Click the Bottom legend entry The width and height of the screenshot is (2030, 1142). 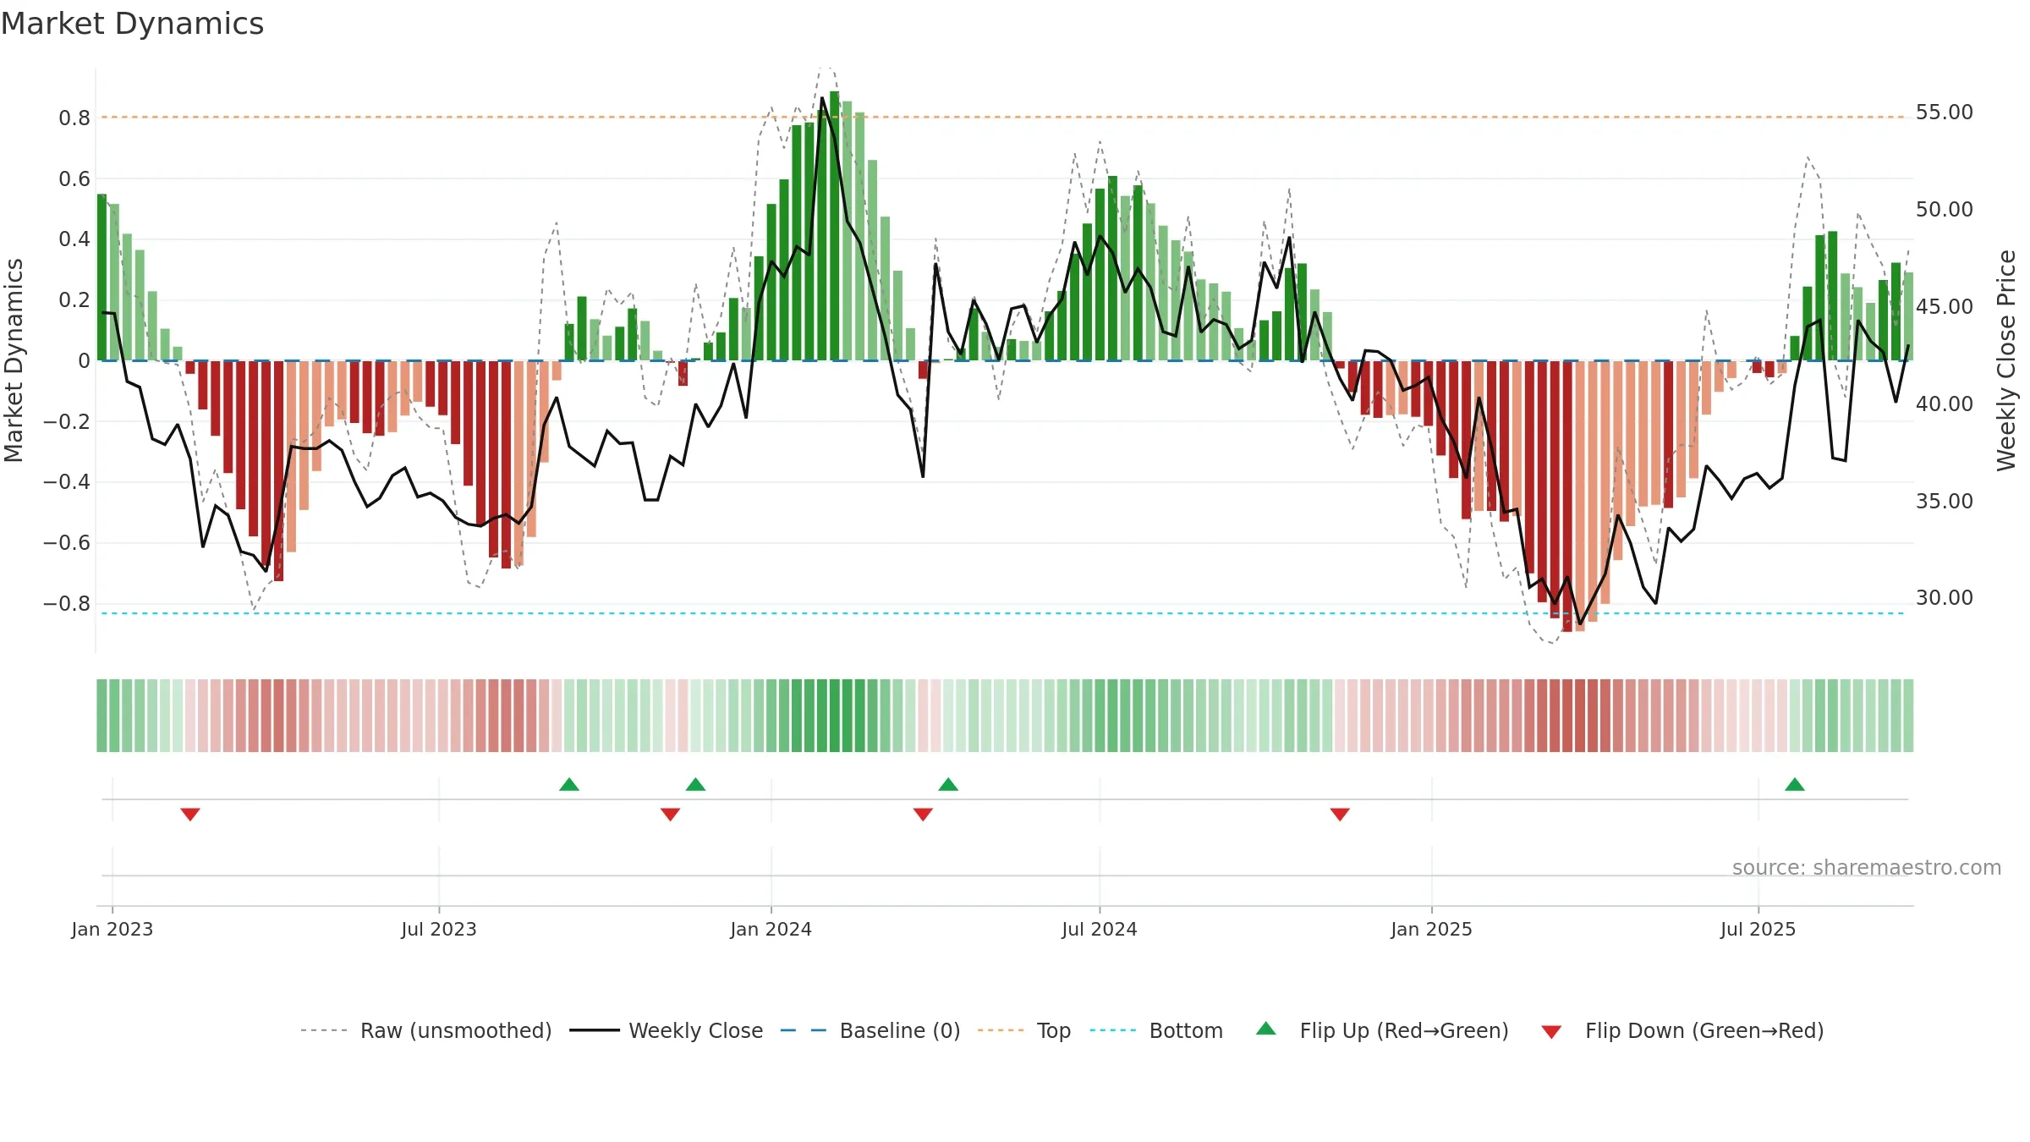click(1156, 1030)
